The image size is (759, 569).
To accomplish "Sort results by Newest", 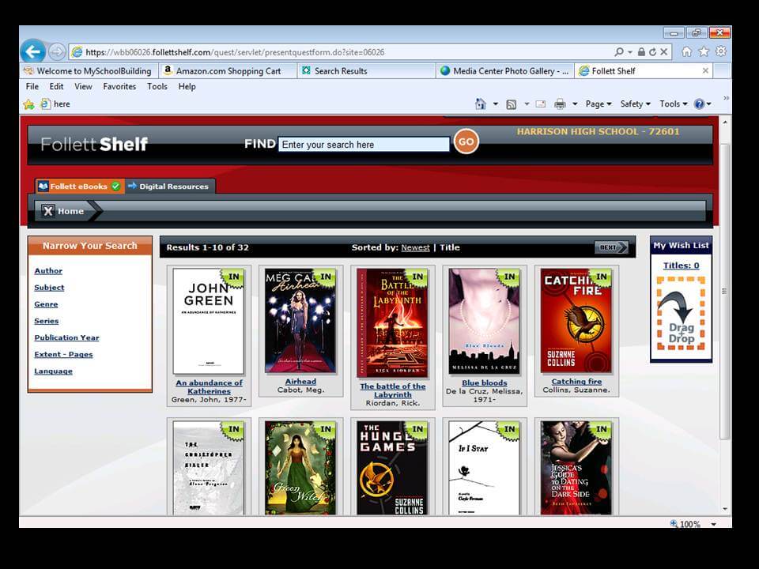I will tap(415, 247).
